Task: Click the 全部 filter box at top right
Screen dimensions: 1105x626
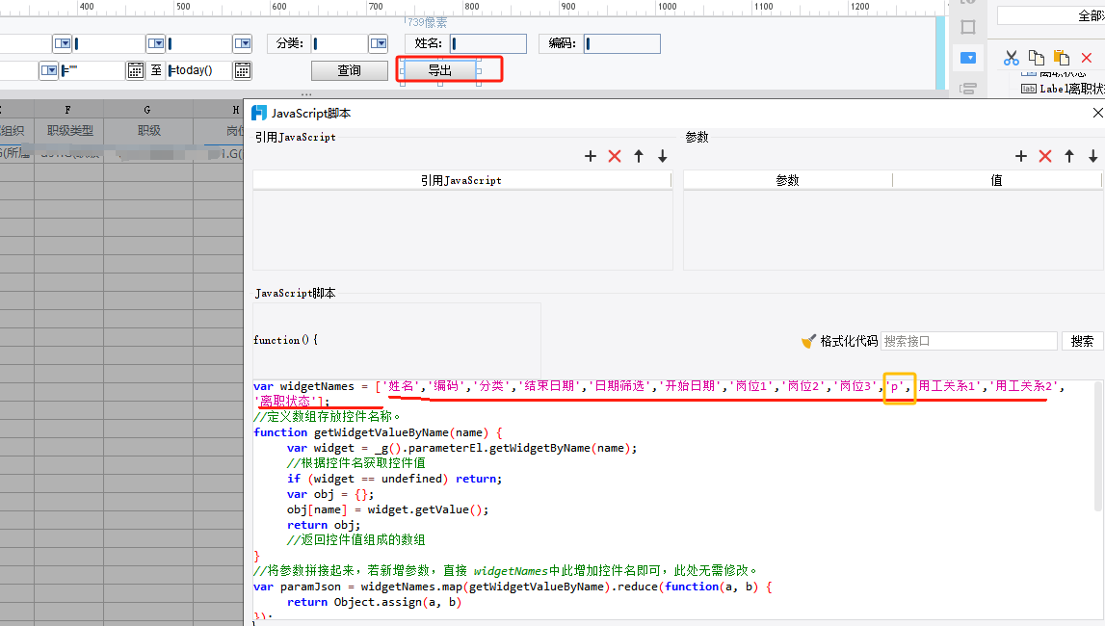Action: (x=1051, y=15)
